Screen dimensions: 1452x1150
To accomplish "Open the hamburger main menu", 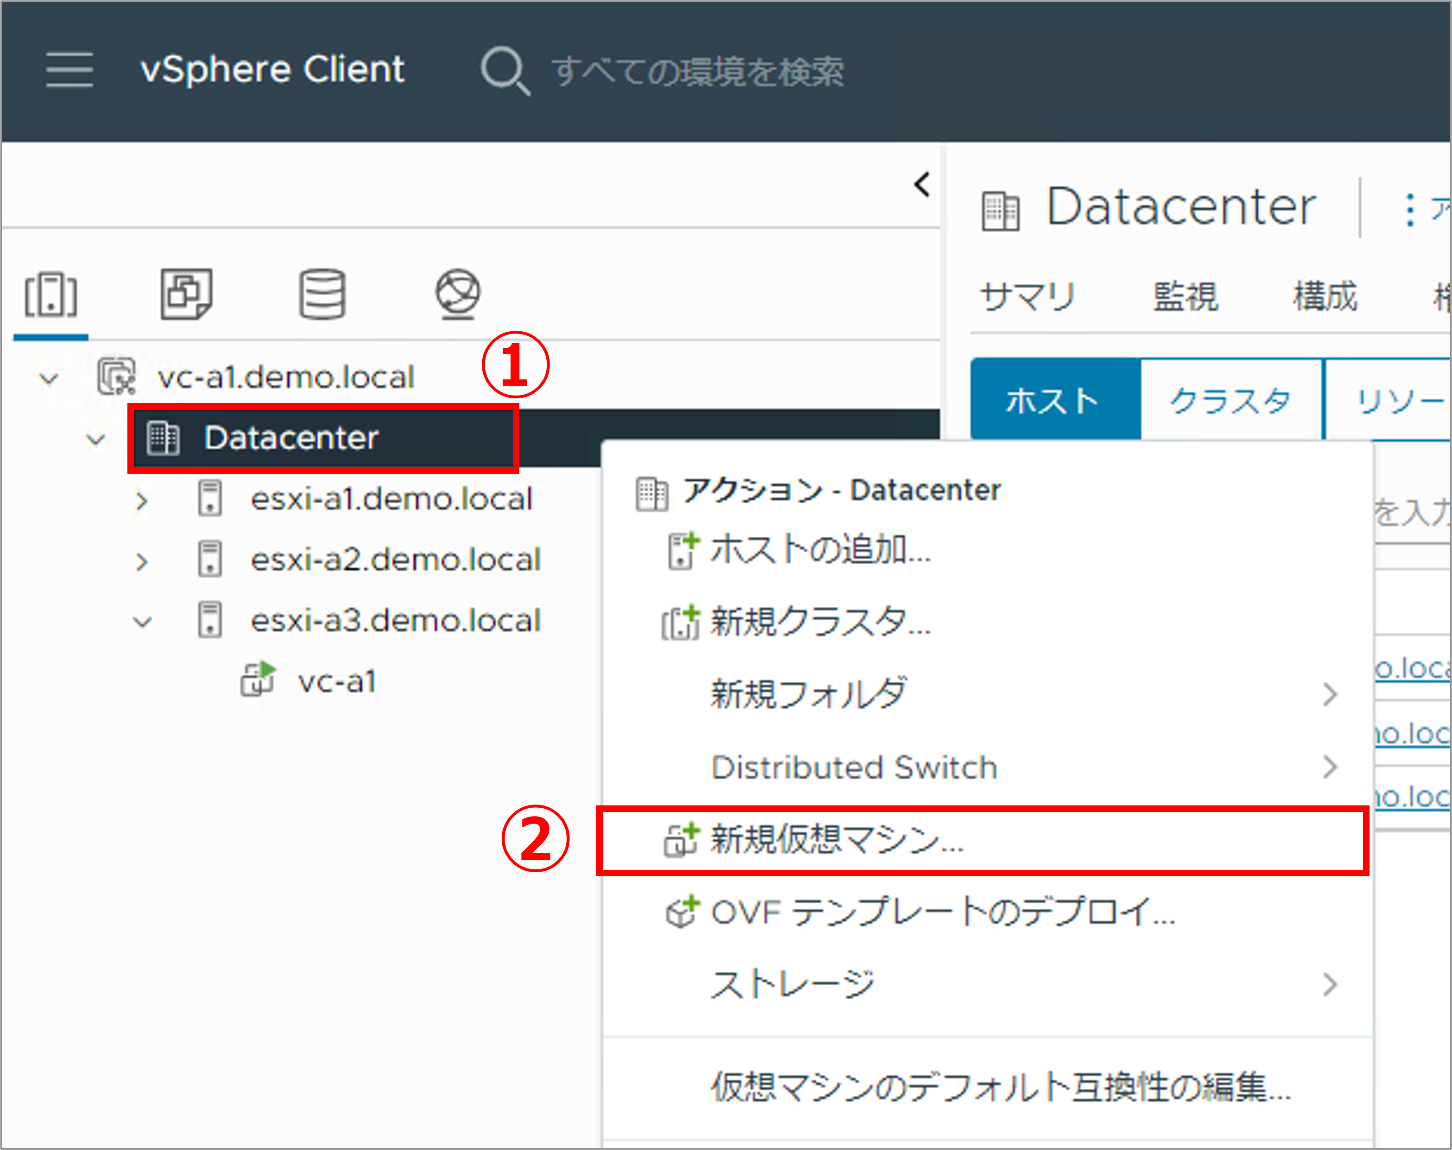I will (69, 69).
